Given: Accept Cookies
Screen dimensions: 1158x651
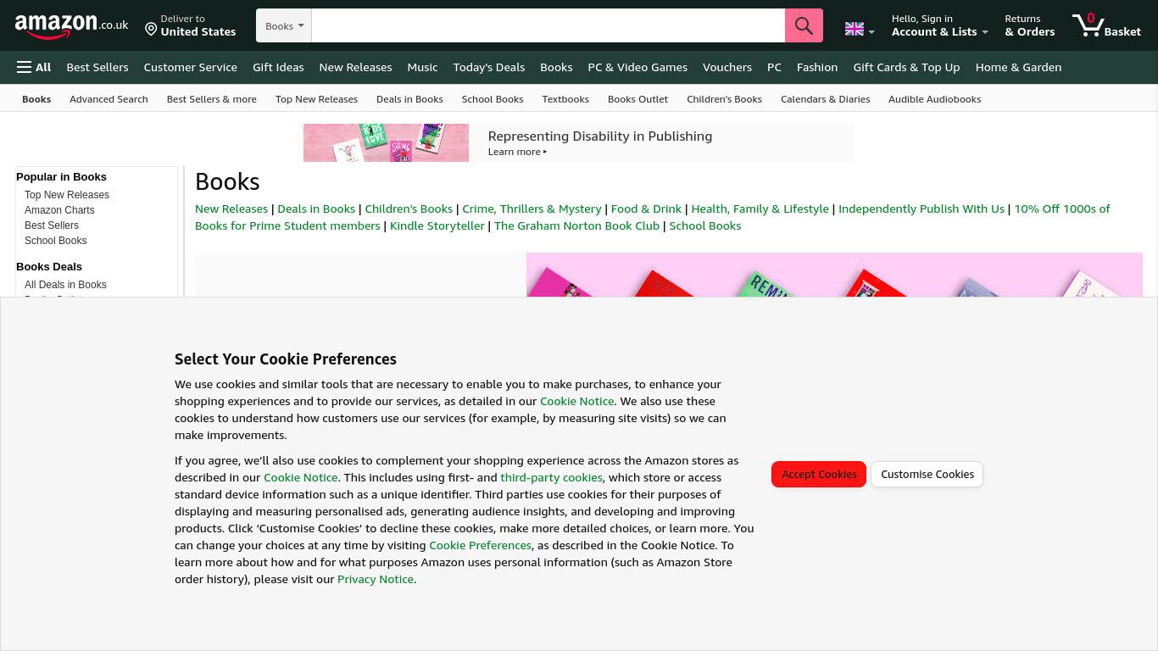Looking at the screenshot, I should [x=819, y=474].
